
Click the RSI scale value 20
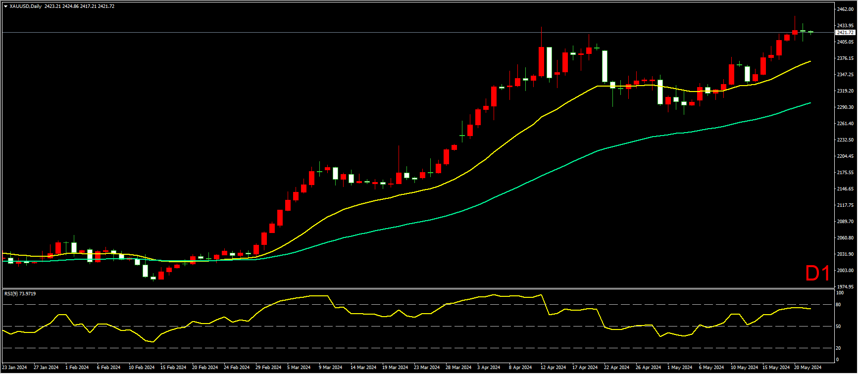pyautogui.click(x=838, y=348)
